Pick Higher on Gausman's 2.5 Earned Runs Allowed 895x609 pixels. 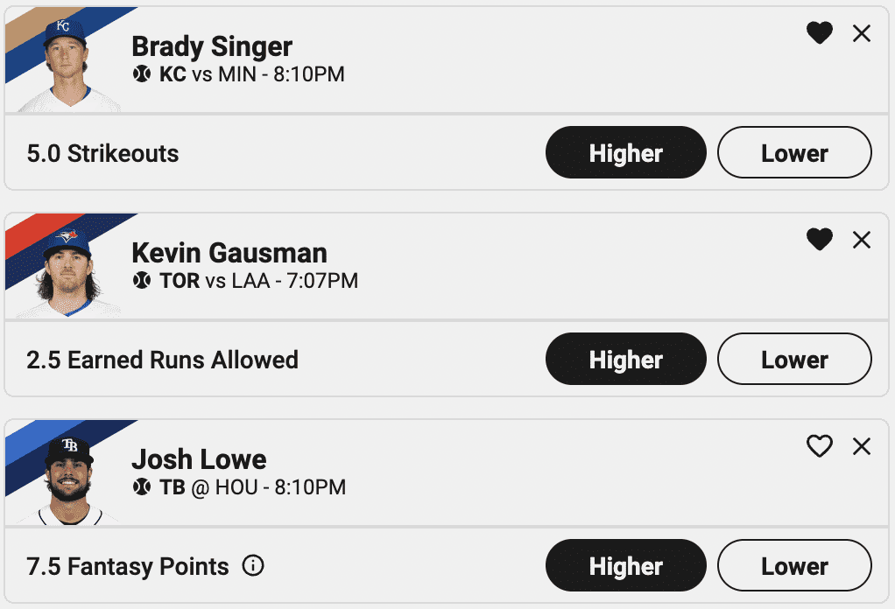pyautogui.click(x=625, y=360)
